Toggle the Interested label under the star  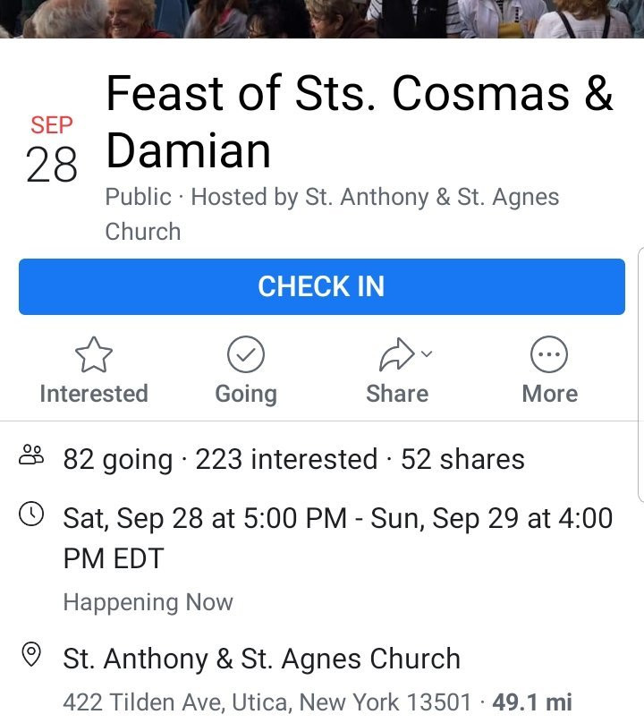[94, 394]
